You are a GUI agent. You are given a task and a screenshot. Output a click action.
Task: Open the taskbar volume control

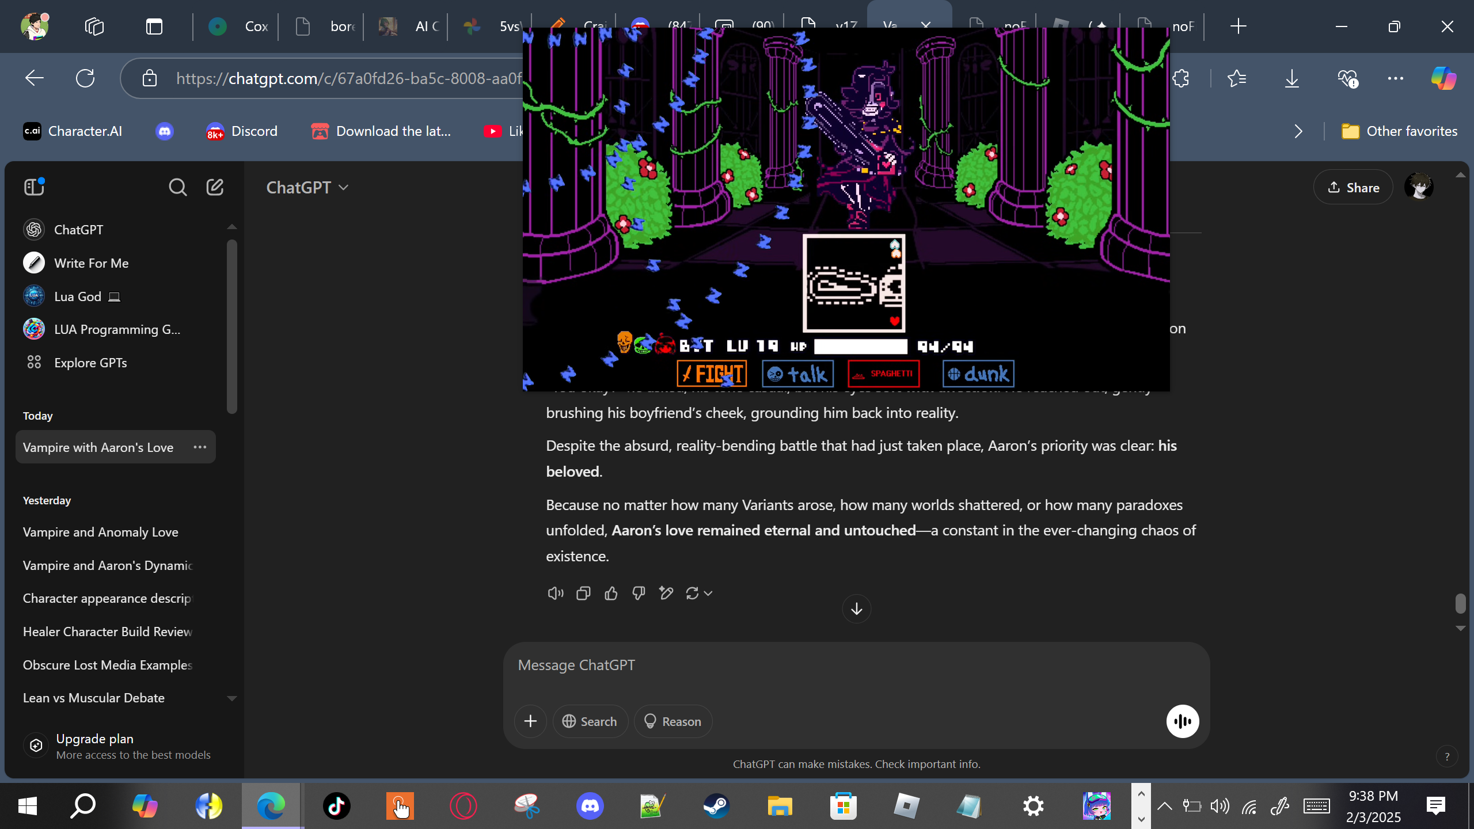pos(1220,806)
